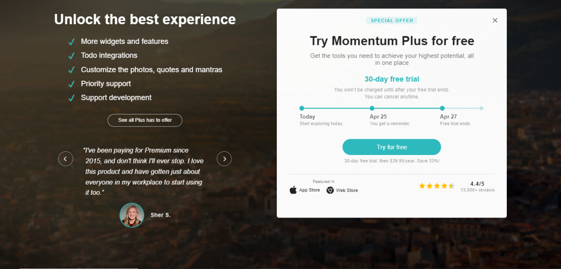Click the Chrome icon beside Web Store
This screenshot has height=269, width=561.
point(330,190)
